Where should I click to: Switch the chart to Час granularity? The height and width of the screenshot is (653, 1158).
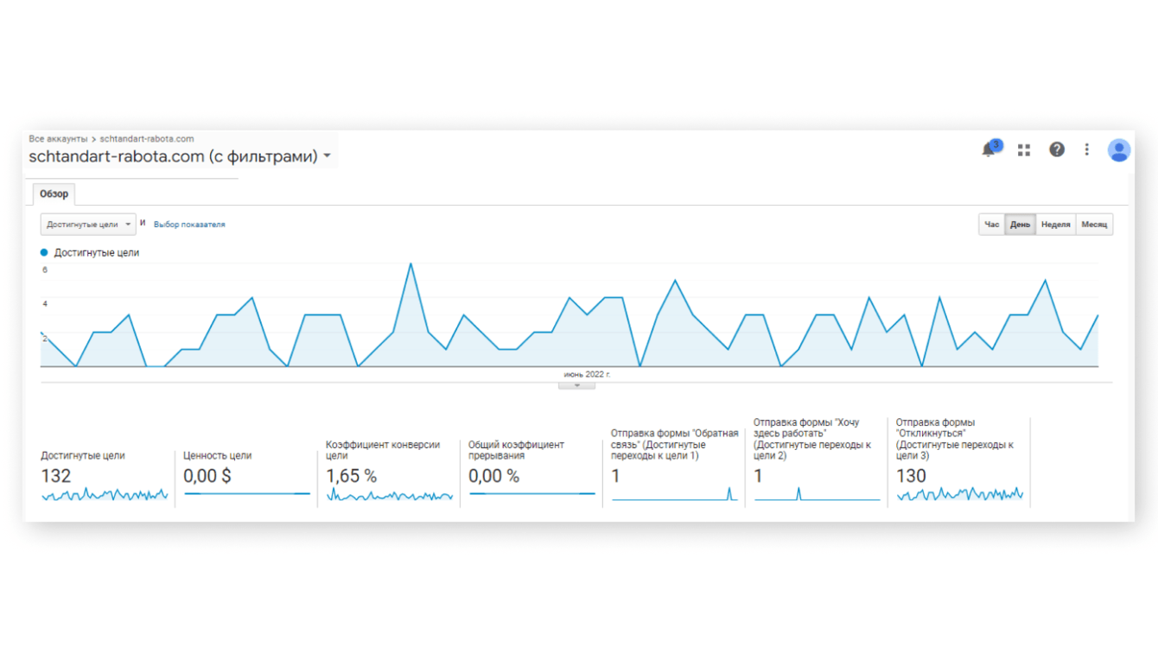pyautogui.click(x=991, y=225)
